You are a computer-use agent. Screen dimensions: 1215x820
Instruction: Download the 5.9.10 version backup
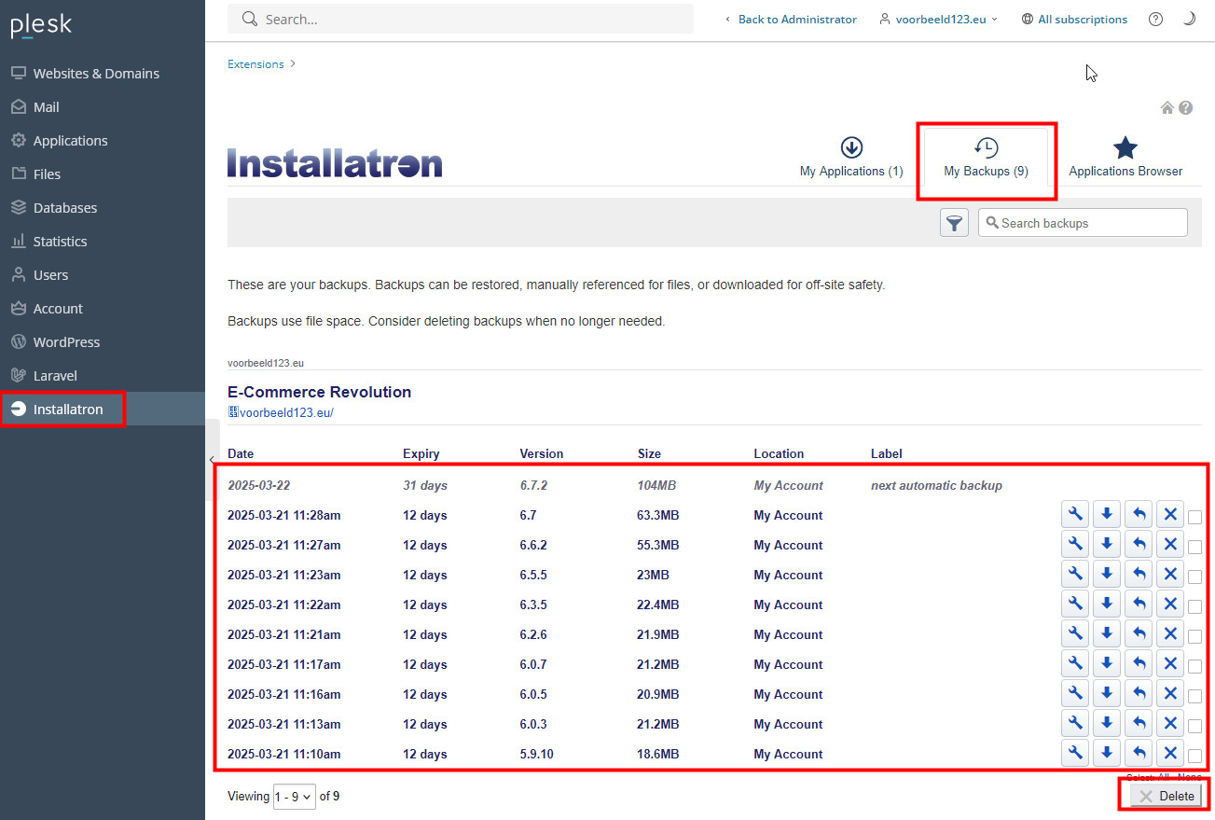pyautogui.click(x=1107, y=753)
